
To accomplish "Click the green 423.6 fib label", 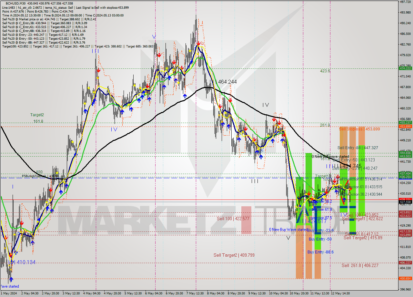I will pos(325,71).
